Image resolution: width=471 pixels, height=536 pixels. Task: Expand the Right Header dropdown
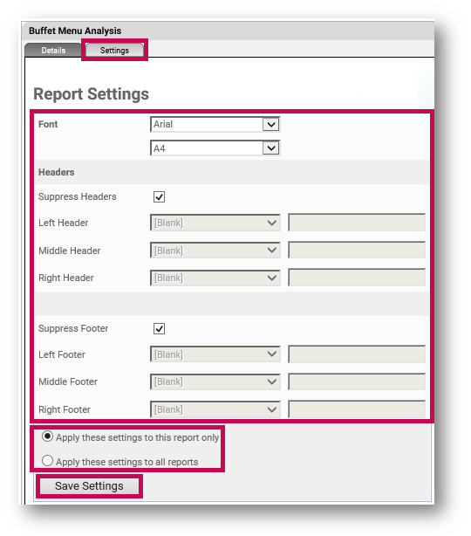click(x=215, y=278)
